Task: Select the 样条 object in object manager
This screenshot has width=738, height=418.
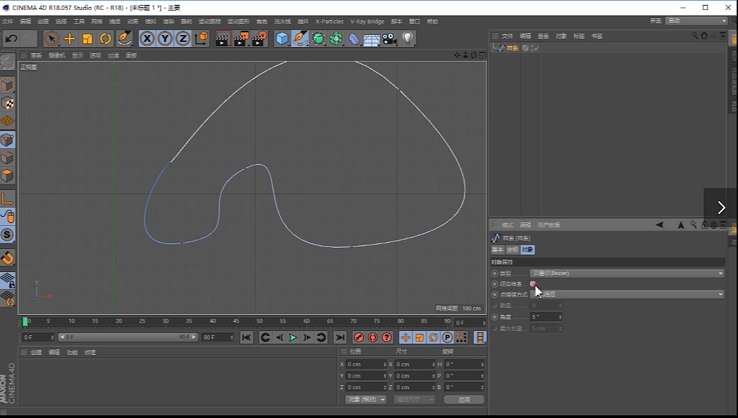Action: pyautogui.click(x=513, y=48)
